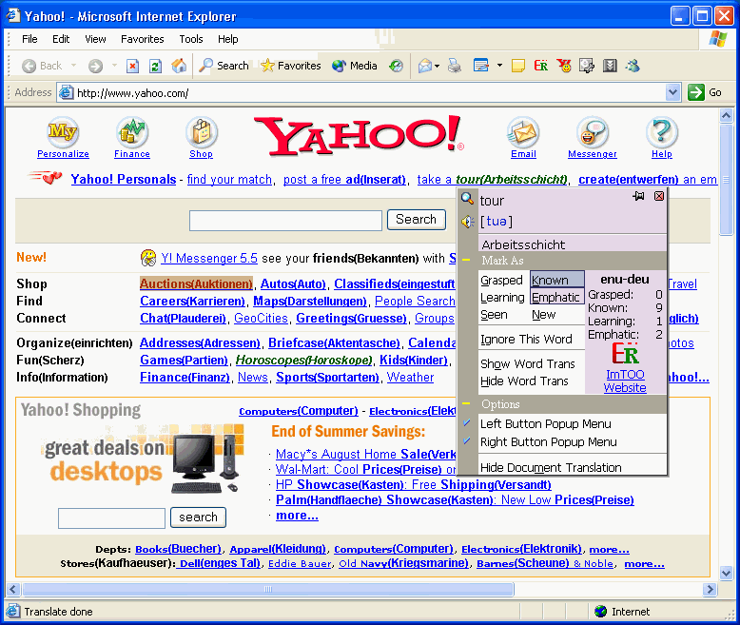Viewport: 740px width, 625px height.
Task: Collapse the Options section
Action: pos(466,403)
